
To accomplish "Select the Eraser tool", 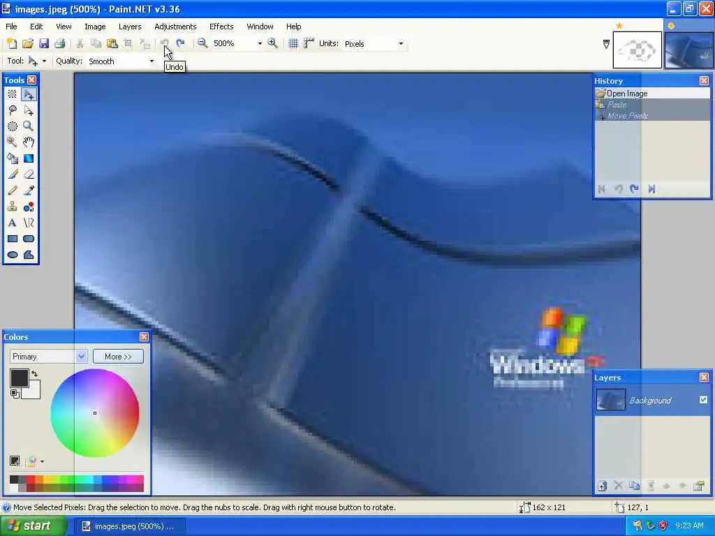I will tap(29, 174).
